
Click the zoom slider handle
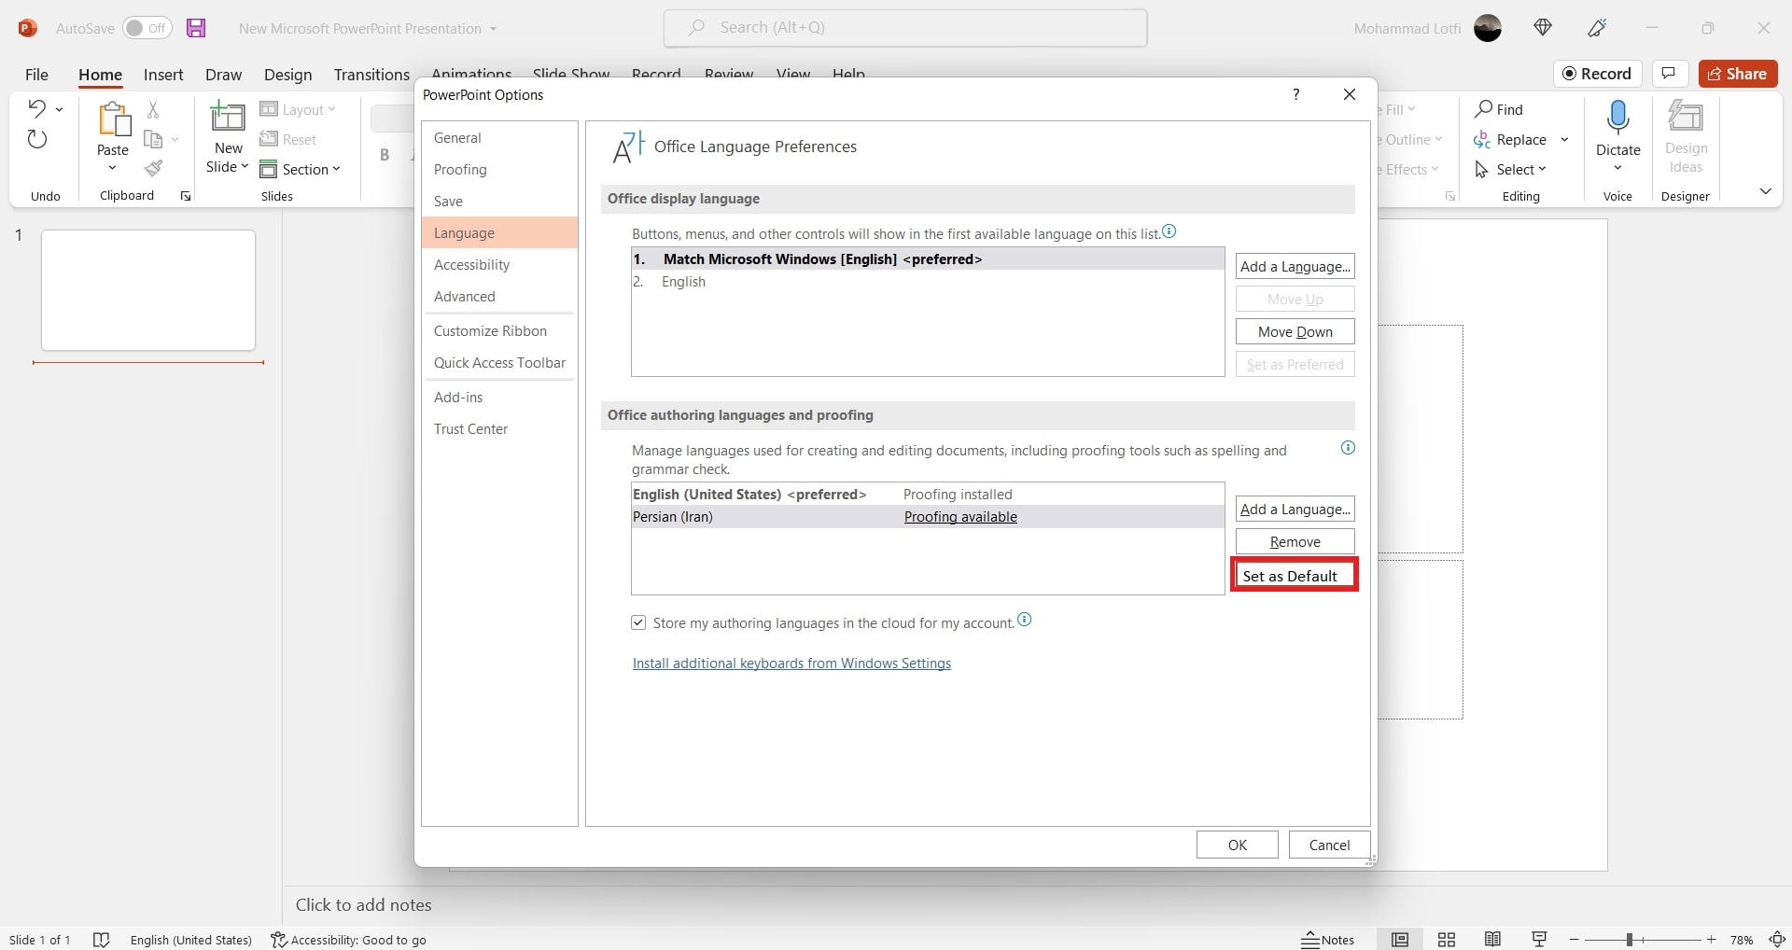click(1630, 940)
